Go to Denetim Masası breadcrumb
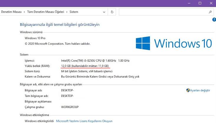Viewport: 216px width, 123px height. pyautogui.click(x=12, y=12)
